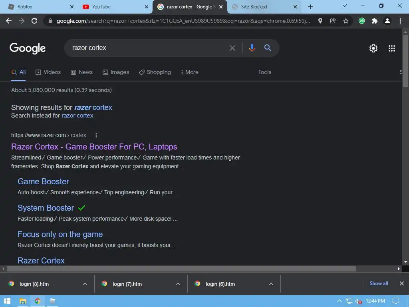Expand options for login (7).htm download

coord(178,284)
